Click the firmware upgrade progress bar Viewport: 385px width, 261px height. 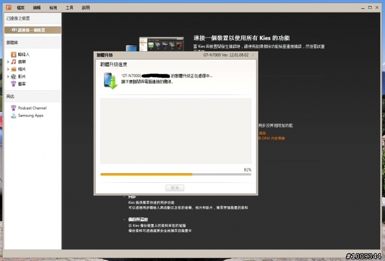pos(176,174)
